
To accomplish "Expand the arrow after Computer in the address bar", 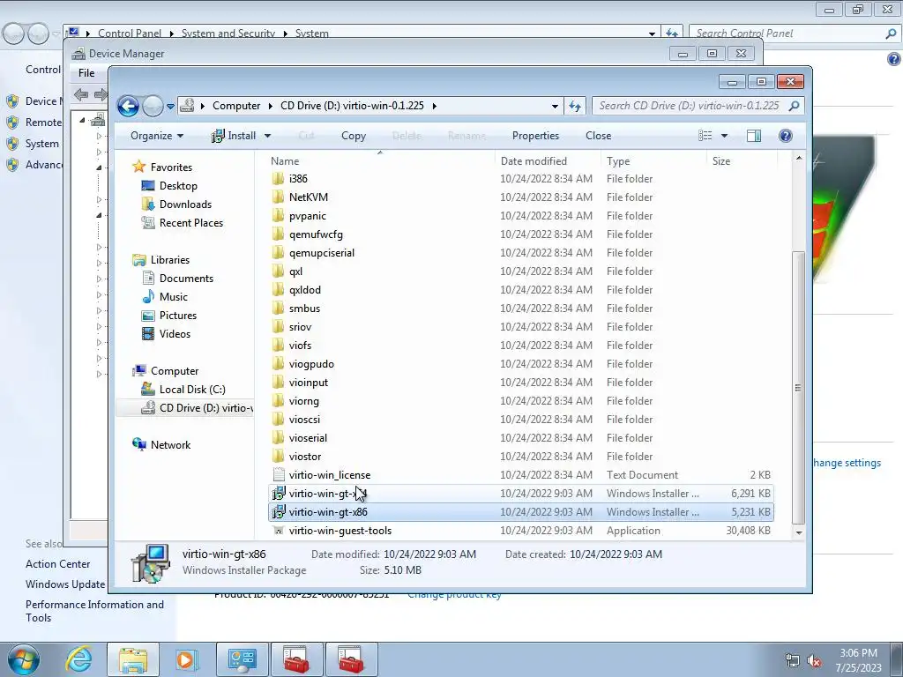I will click(270, 106).
